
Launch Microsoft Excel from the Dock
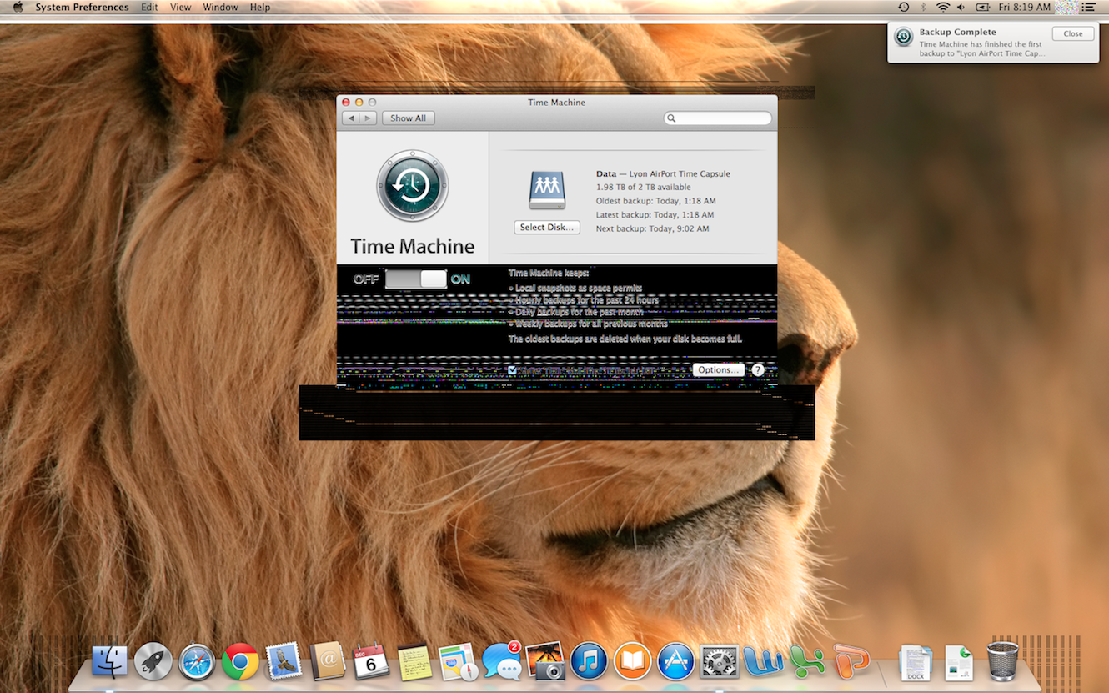point(806,661)
